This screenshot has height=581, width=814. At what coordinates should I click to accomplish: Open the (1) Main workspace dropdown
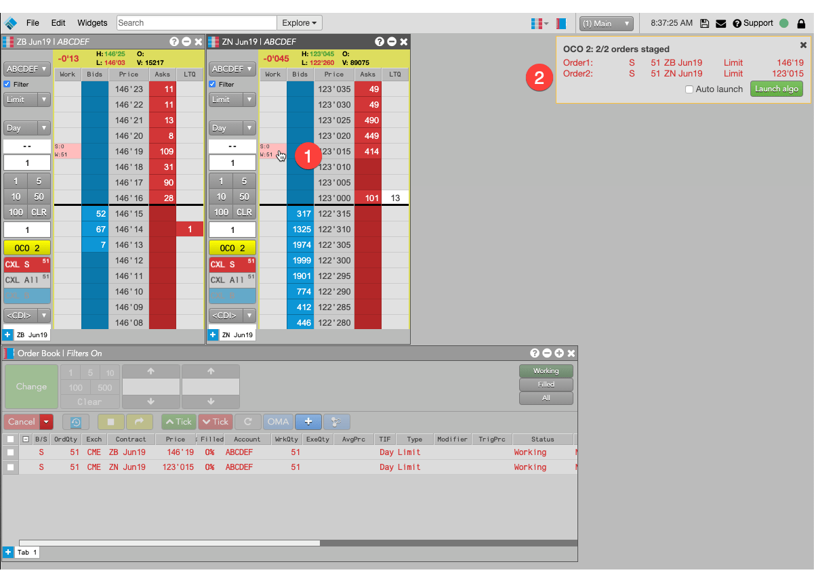click(607, 24)
